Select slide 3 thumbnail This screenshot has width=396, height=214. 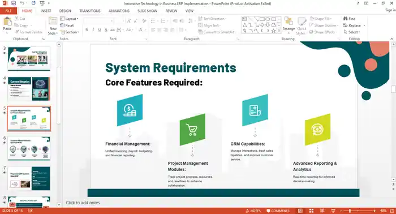click(x=29, y=59)
